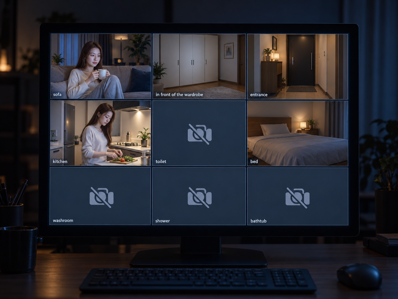View the kitchen camera feed
Image resolution: width=398 pixels, height=299 pixels.
tap(101, 133)
